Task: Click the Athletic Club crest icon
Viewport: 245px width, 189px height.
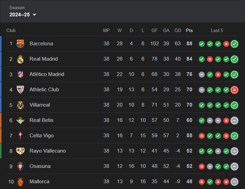Action: coord(20,90)
